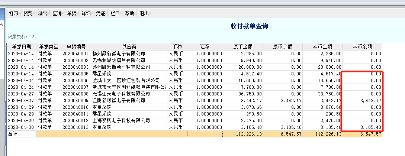Click the 打印 toolbar button

[x=14, y=13]
